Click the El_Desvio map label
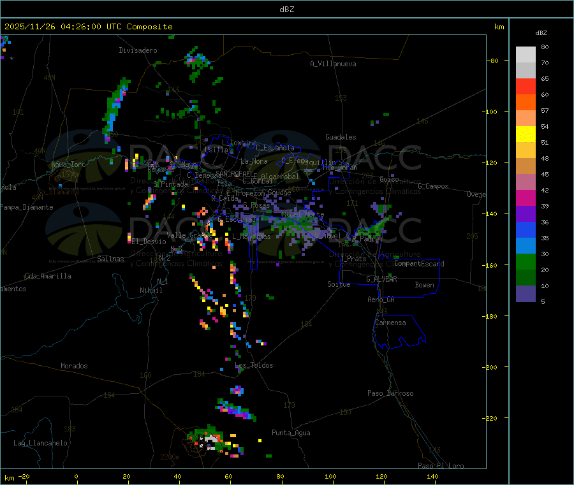 tap(149, 242)
